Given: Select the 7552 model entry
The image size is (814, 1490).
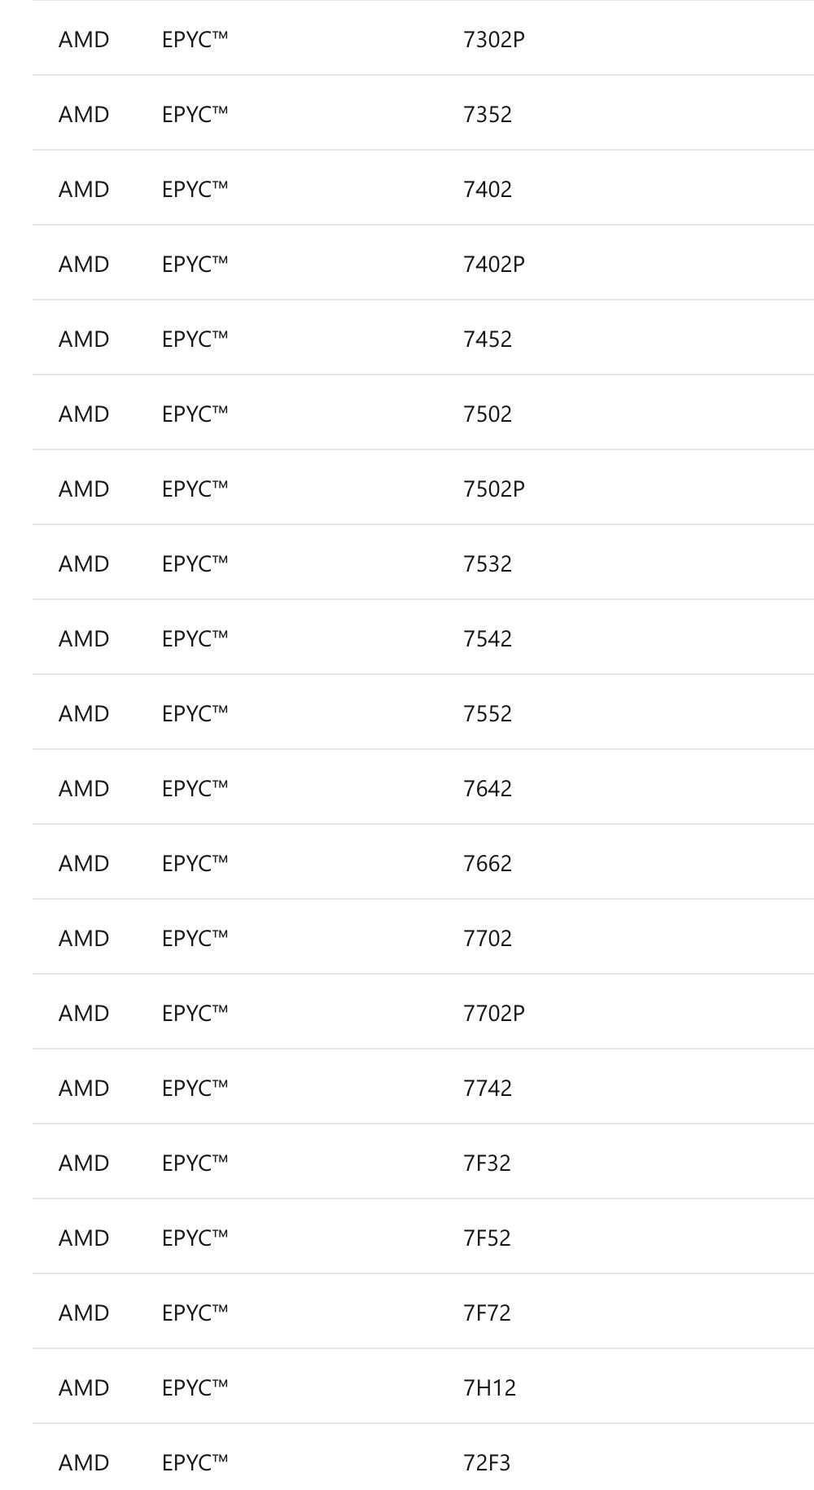Looking at the screenshot, I should click(x=488, y=714).
